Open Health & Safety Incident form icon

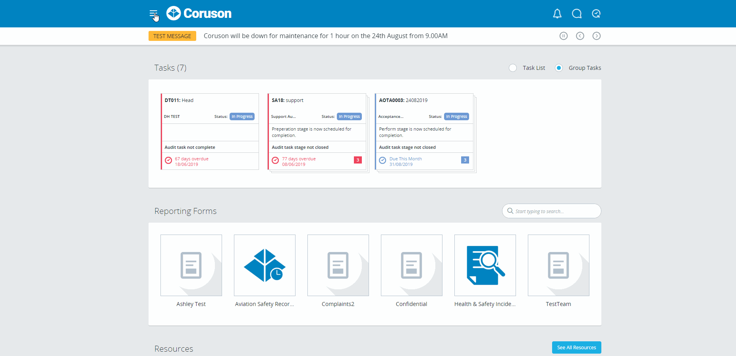[485, 265]
